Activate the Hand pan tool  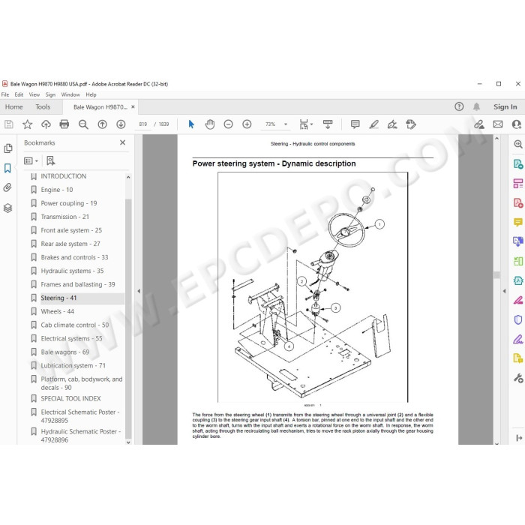coord(210,124)
